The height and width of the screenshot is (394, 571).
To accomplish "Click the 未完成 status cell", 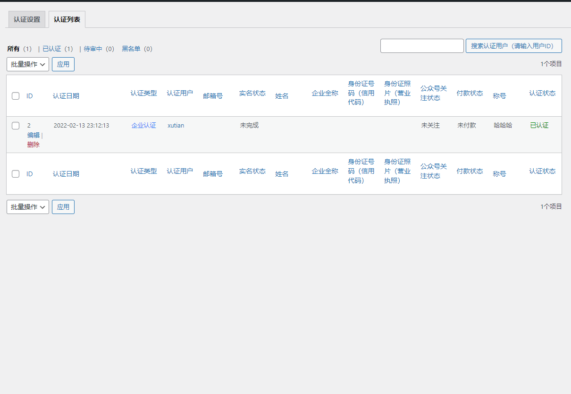I will (x=249, y=126).
